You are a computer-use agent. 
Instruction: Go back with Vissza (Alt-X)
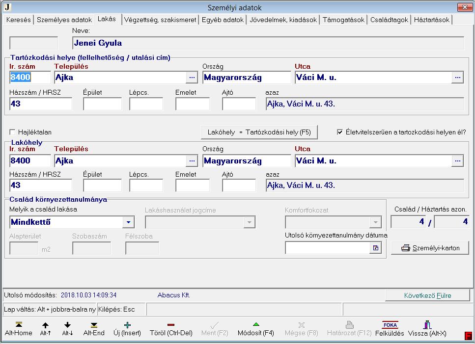coord(427,329)
